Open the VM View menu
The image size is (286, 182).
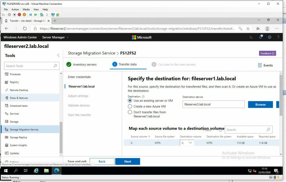click(36, 9)
